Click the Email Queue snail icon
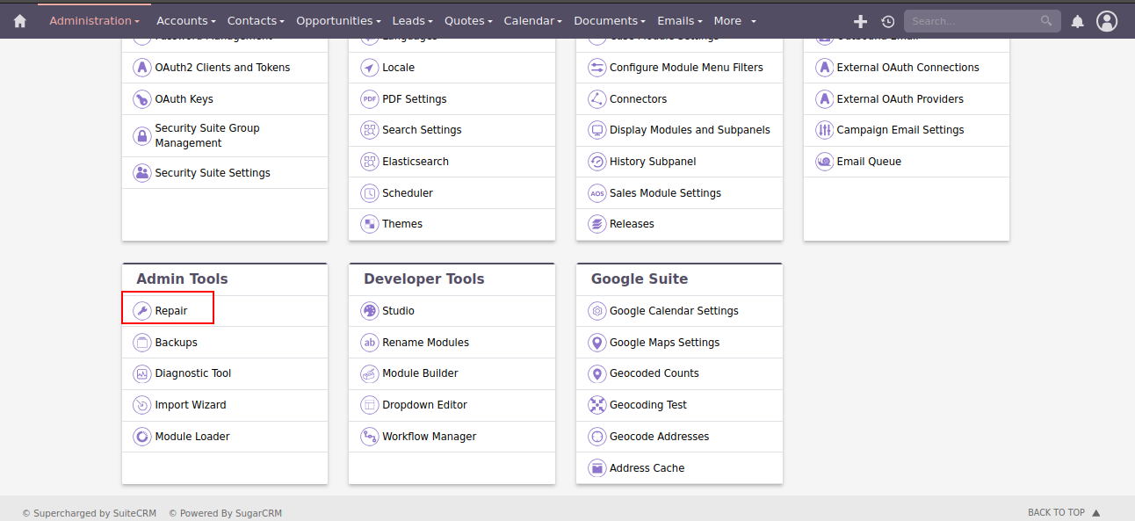The height and width of the screenshot is (521, 1135). [x=824, y=162]
